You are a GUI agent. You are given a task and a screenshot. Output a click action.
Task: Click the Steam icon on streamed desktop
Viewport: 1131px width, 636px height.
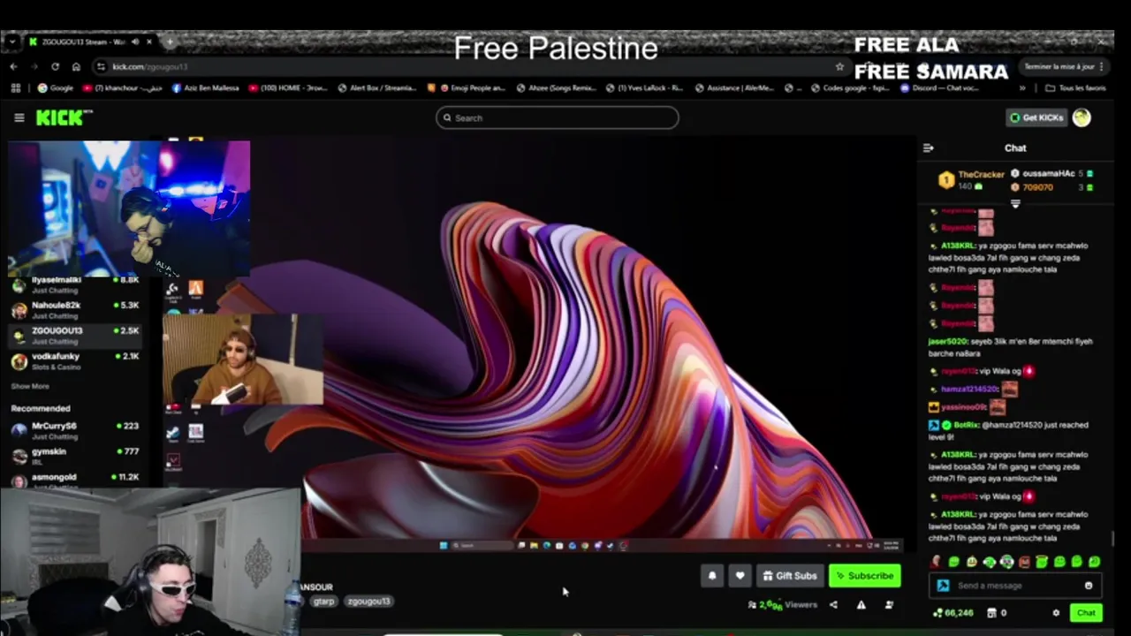coord(172,432)
